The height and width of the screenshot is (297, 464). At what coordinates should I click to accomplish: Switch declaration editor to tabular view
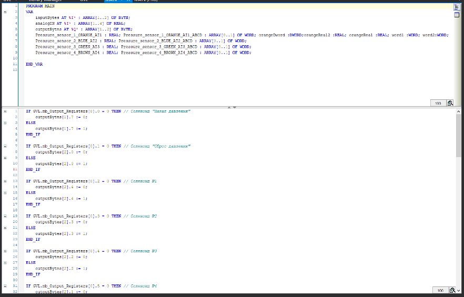click(x=457, y=15)
